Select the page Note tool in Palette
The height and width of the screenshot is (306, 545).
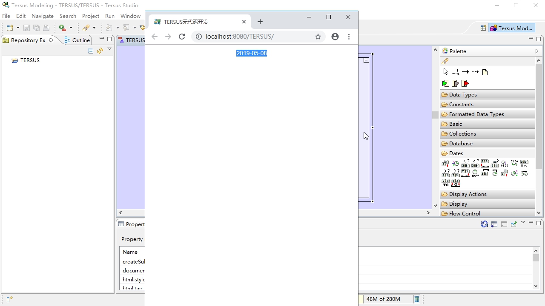[485, 72]
